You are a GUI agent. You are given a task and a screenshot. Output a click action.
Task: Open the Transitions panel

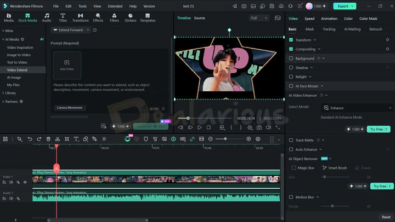click(x=80, y=18)
